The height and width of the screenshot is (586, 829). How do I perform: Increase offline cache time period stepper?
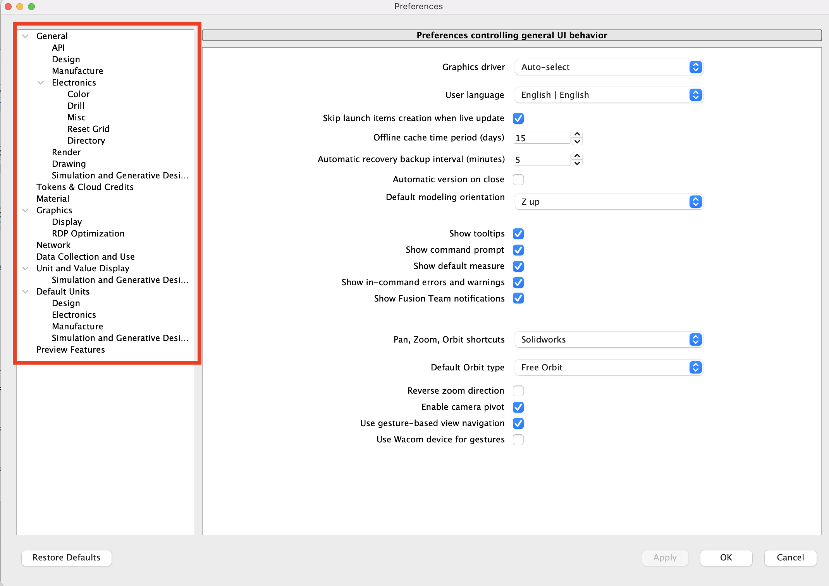coord(577,134)
